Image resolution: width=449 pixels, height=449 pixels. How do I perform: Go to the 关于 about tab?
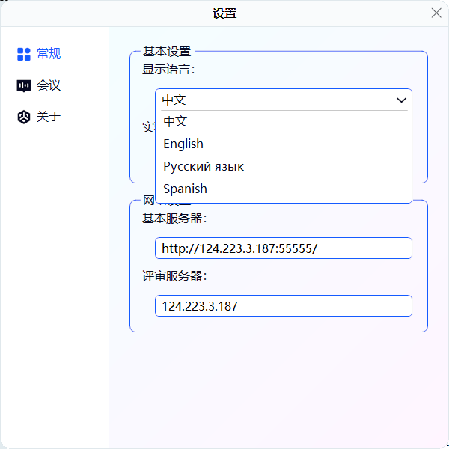48,117
